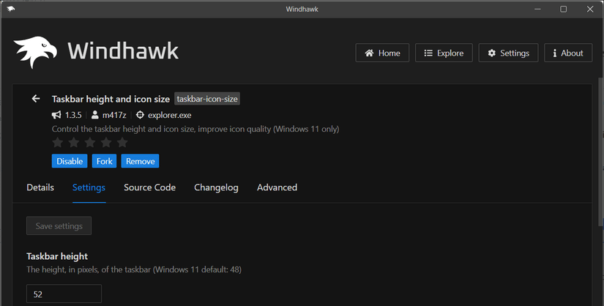The width and height of the screenshot is (604, 306).
Task: Click the Taskbar height setting label
Action: click(x=57, y=256)
